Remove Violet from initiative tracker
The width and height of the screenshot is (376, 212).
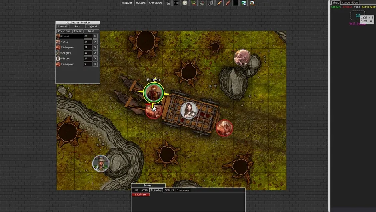click(95, 59)
